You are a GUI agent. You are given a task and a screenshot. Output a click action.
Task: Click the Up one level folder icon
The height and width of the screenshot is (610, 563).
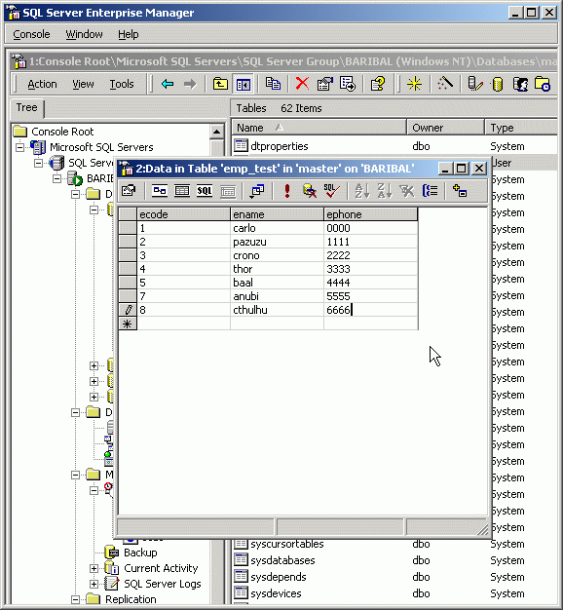(x=220, y=84)
